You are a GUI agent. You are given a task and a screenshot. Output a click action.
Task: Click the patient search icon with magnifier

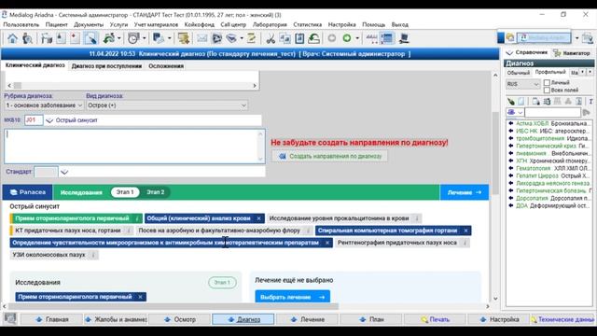27,38
